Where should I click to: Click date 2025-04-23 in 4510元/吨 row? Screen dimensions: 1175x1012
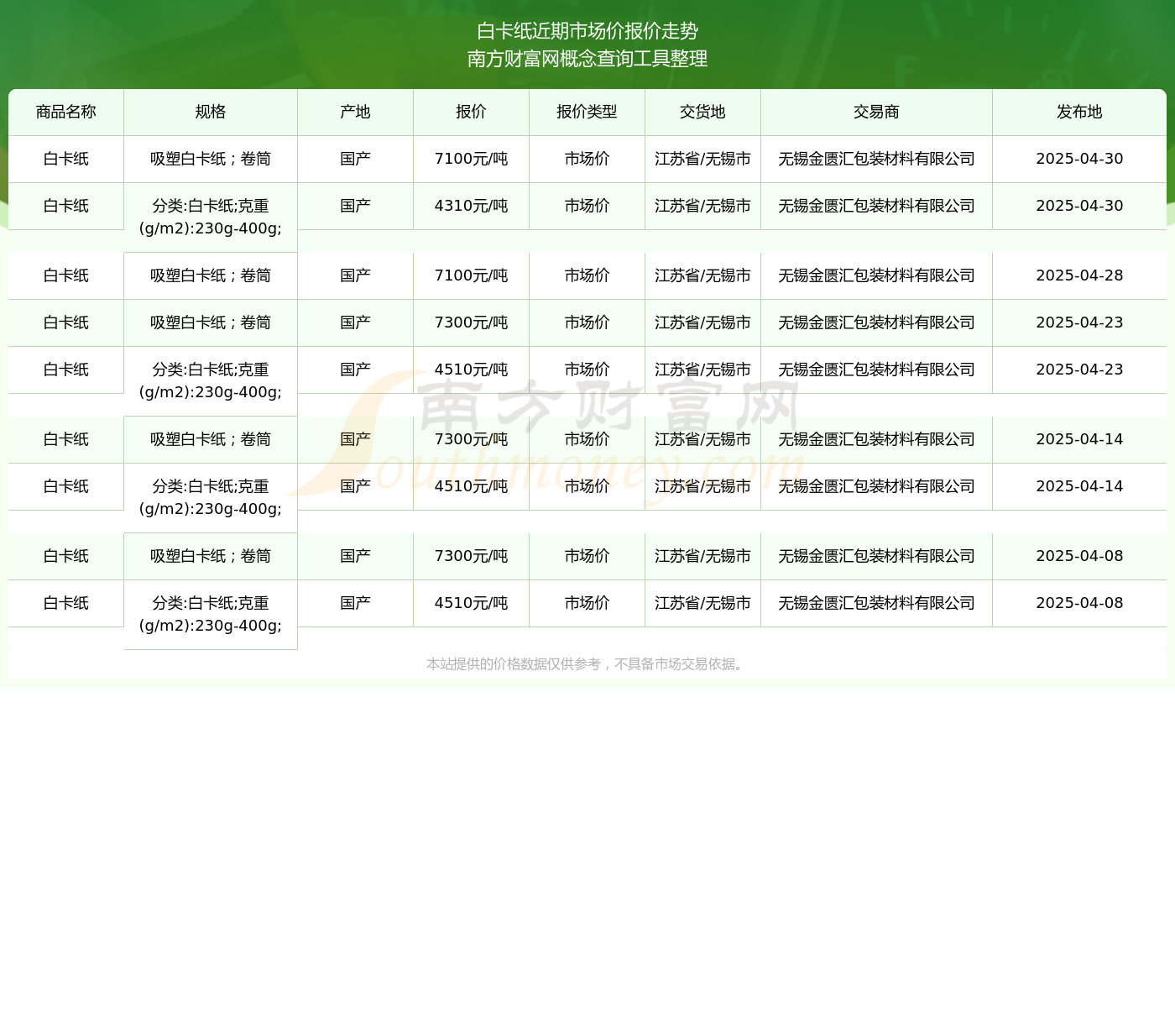point(1079,370)
